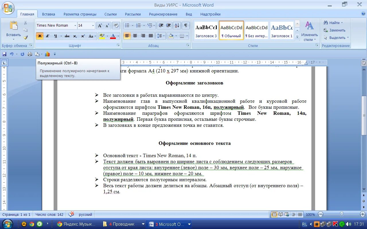Click the tab selector at the ruler corner
The height and width of the screenshot is (229, 367).
tap(4, 62)
